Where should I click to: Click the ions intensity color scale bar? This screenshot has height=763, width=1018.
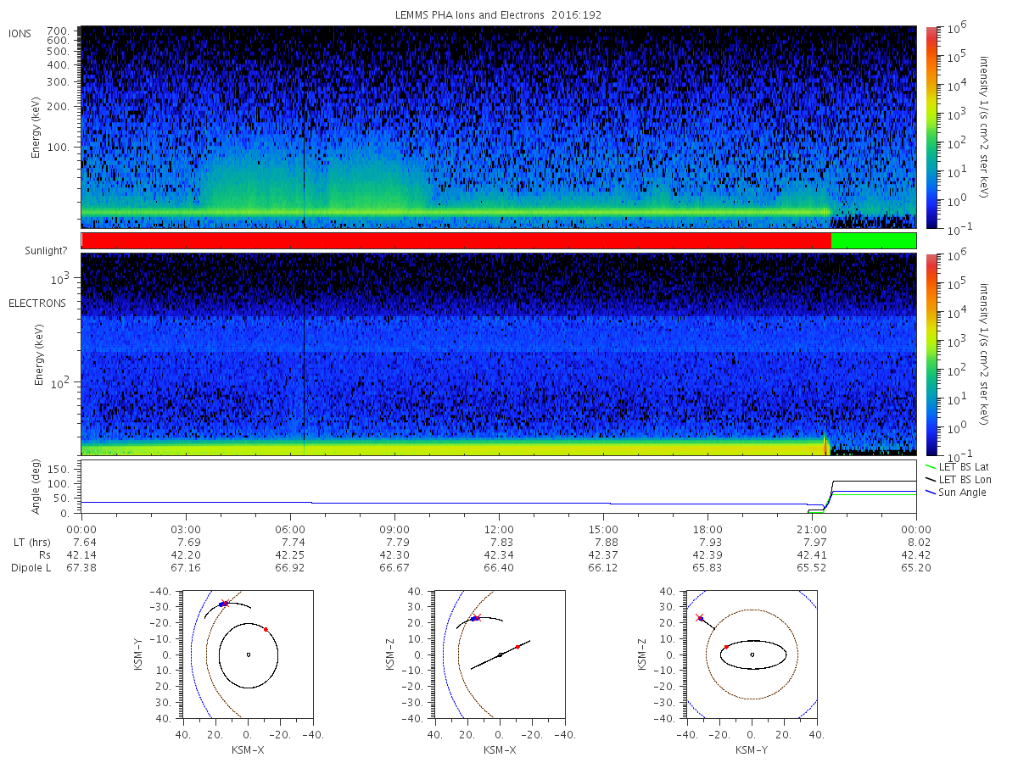click(x=931, y=127)
